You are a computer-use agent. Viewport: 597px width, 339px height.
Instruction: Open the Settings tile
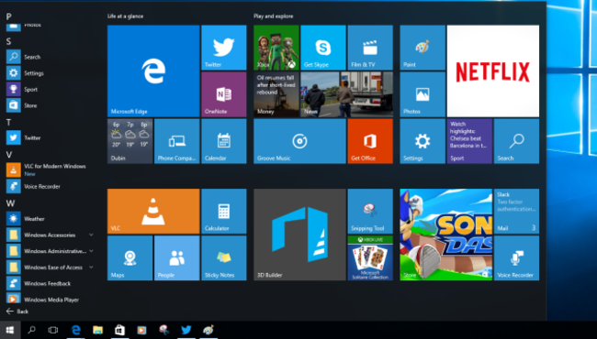[422, 141]
